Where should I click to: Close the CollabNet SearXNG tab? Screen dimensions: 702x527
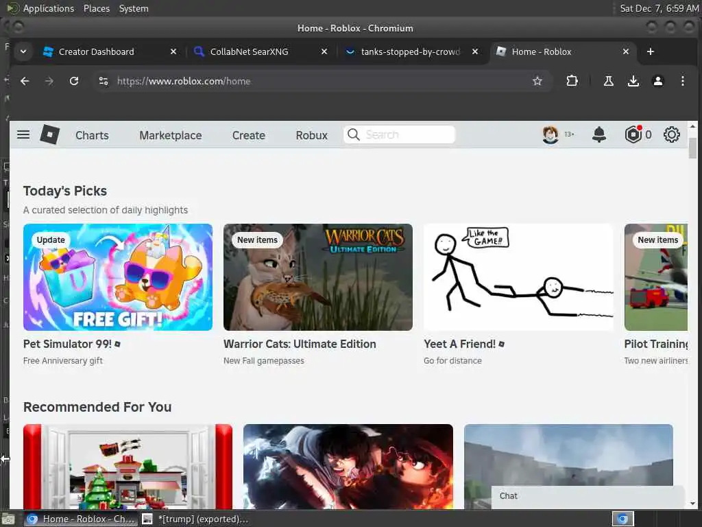tap(324, 51)
